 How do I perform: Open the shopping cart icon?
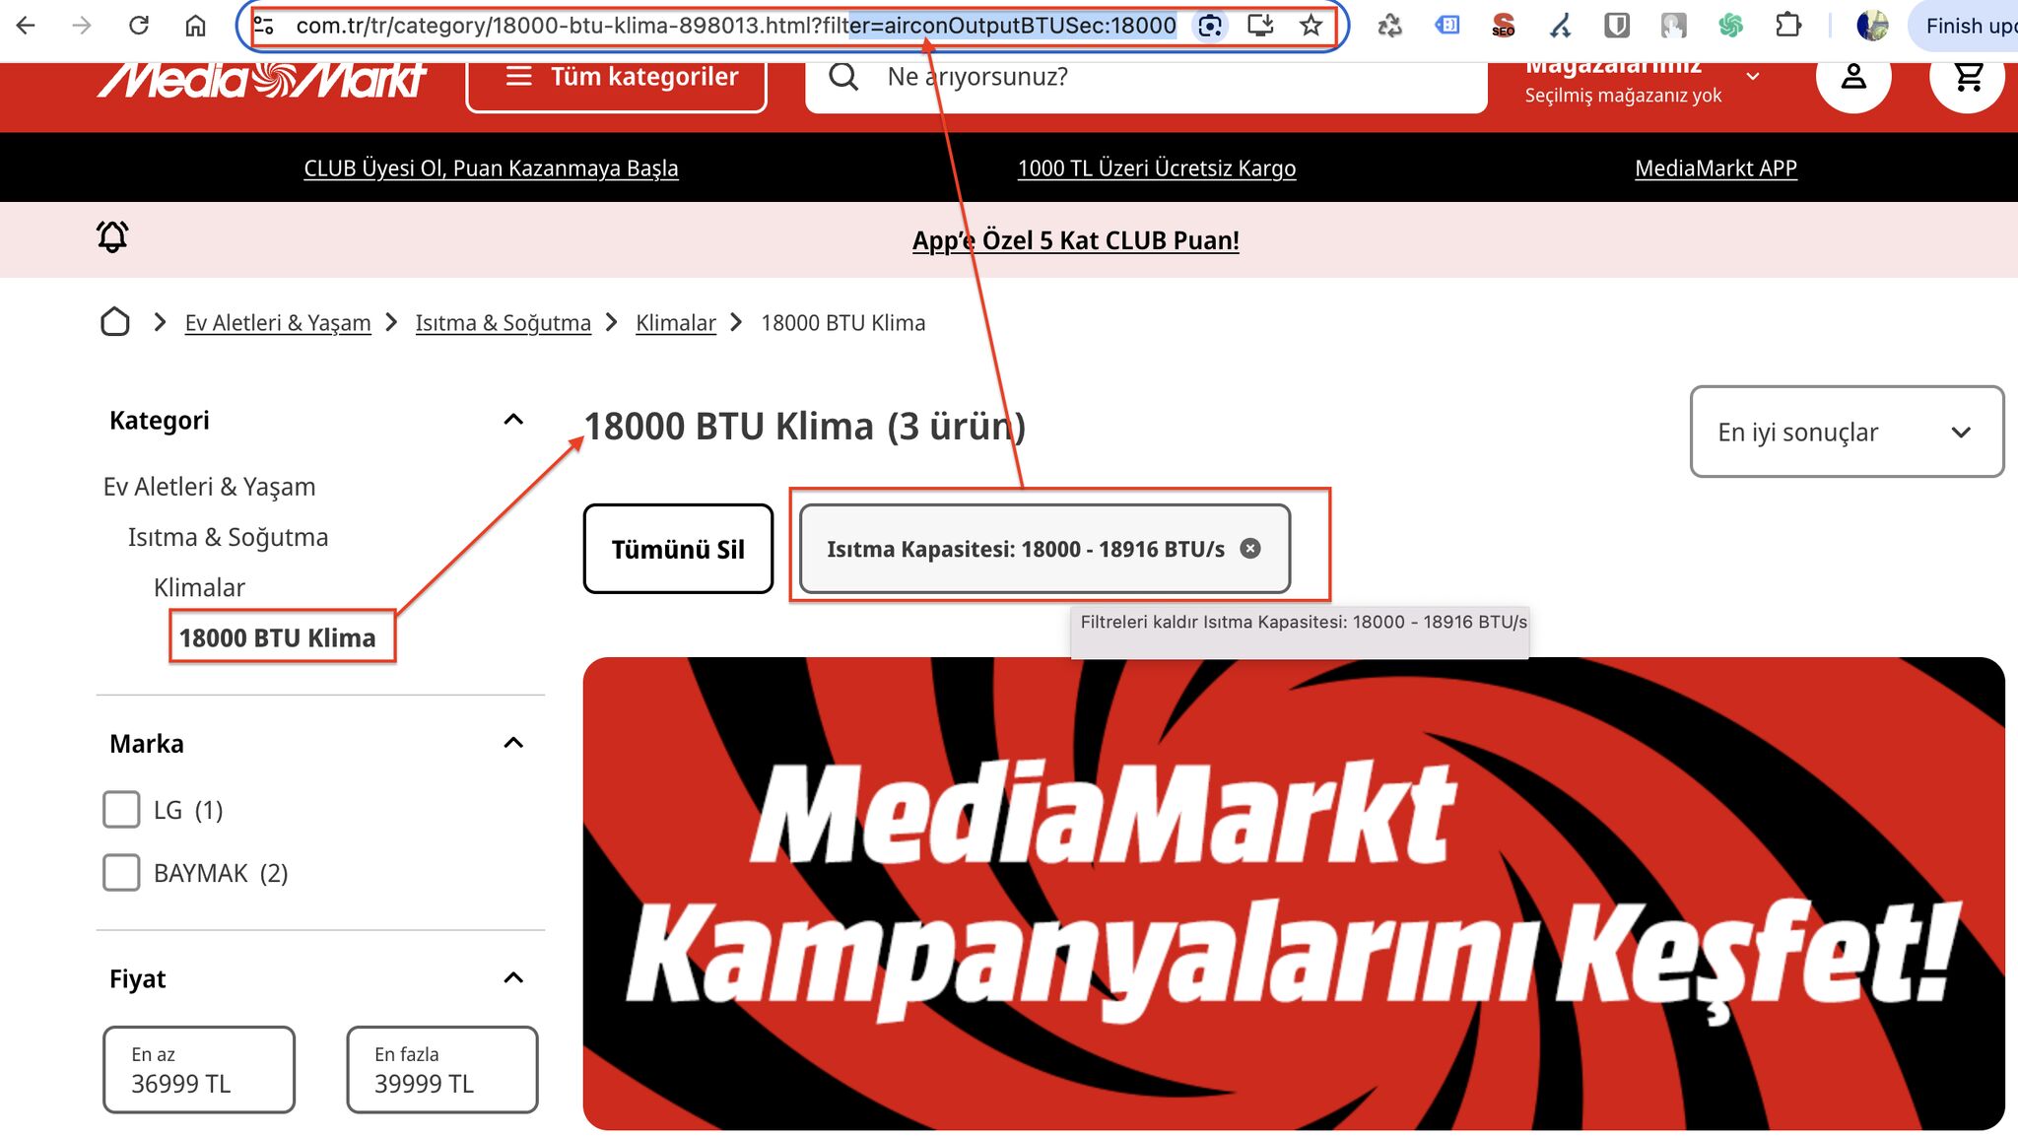pos(1967,77)
